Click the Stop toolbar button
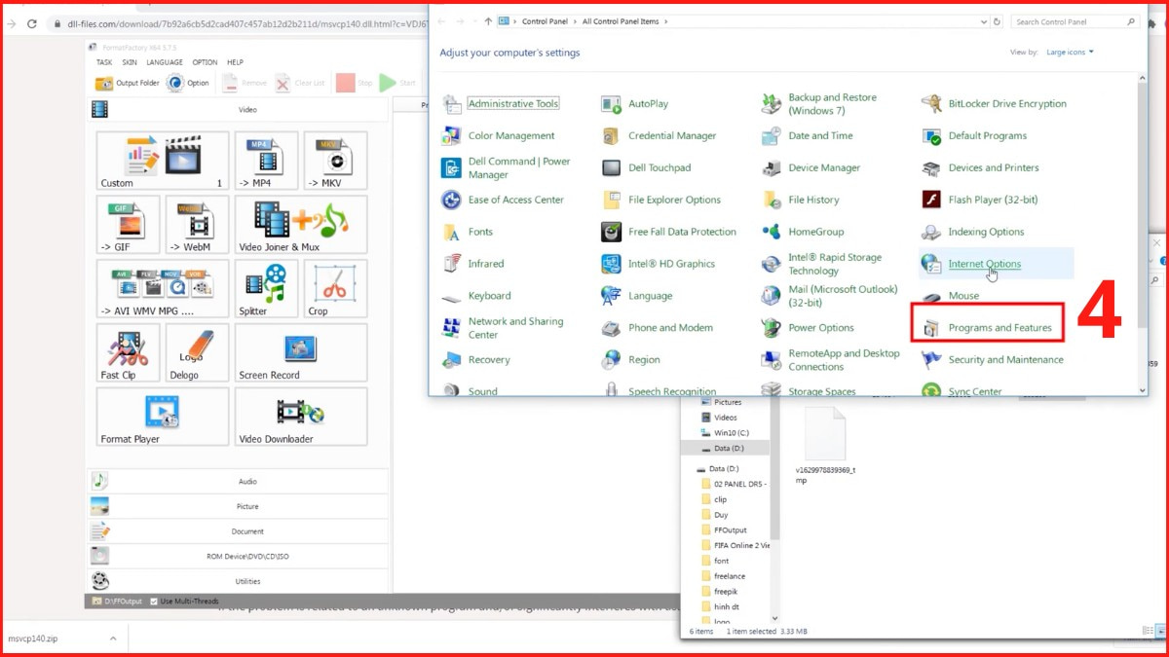This screenshot has width=1169, height=657. coord(356,83)
